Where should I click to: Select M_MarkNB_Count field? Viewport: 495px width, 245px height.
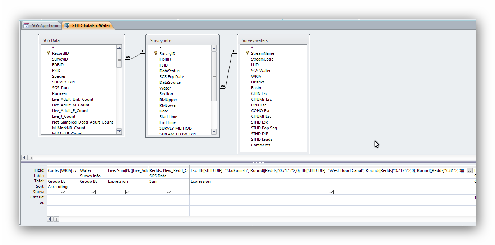(69, 128)
